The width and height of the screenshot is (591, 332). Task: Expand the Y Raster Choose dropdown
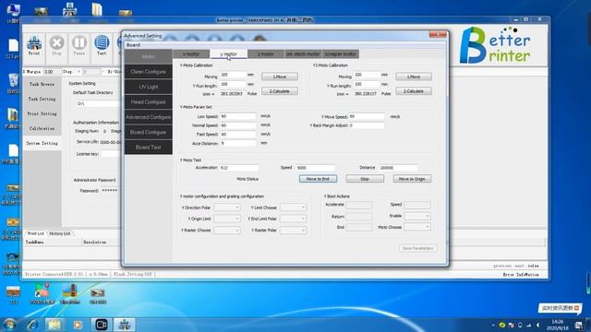[x=227, y=230]
